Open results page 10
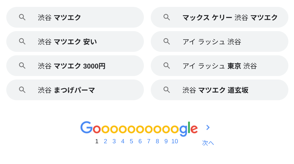This screenshot has width=294, height=164. pos(175,141)
